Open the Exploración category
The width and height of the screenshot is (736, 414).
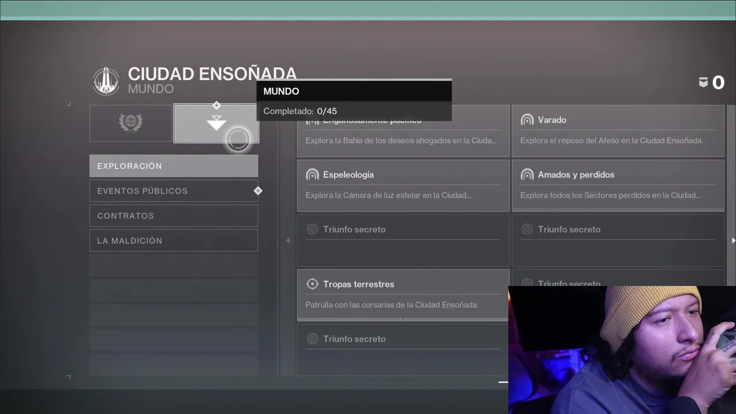click(x=174, y=166)
